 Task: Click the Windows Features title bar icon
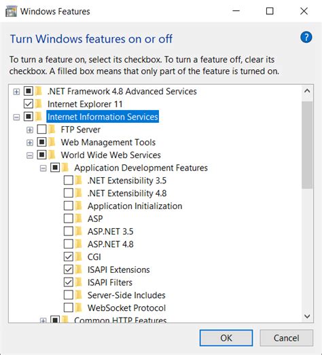pos(11,12)
